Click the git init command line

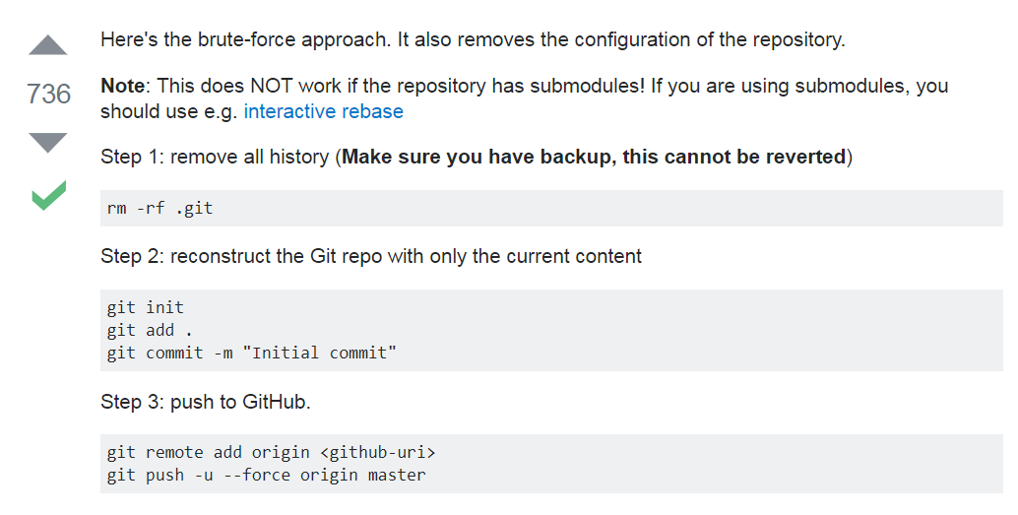pos(146,307)
